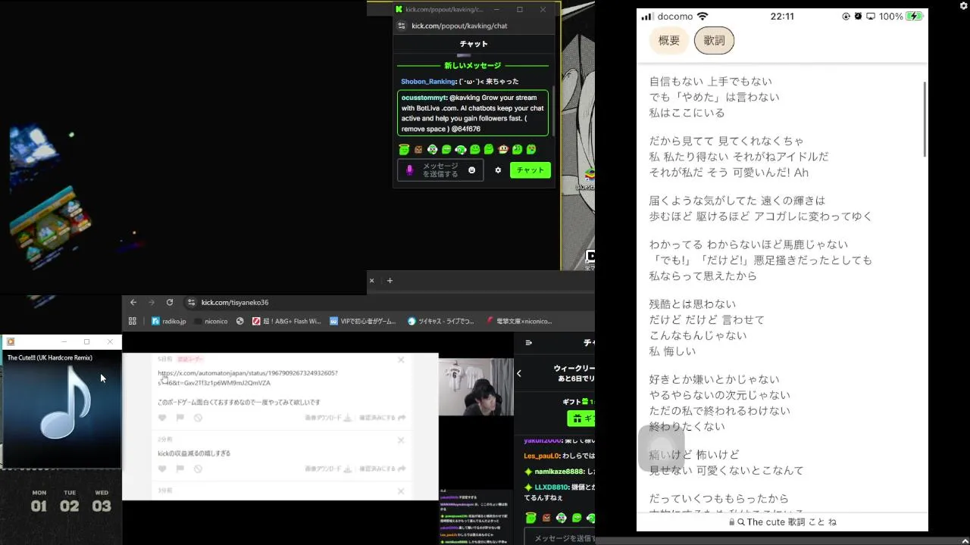Image resolution: width=970 pixels, height=545 pixels.
Task: Open VIPで初心者がゲーム bookmark
Action: point(363,321)
